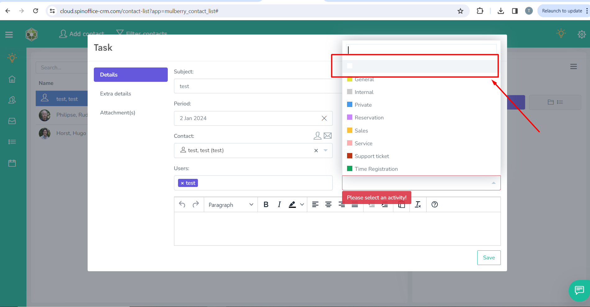Choose the Private activity option
The width and height of the screenshot is (590, 307).
click(421, 105)
